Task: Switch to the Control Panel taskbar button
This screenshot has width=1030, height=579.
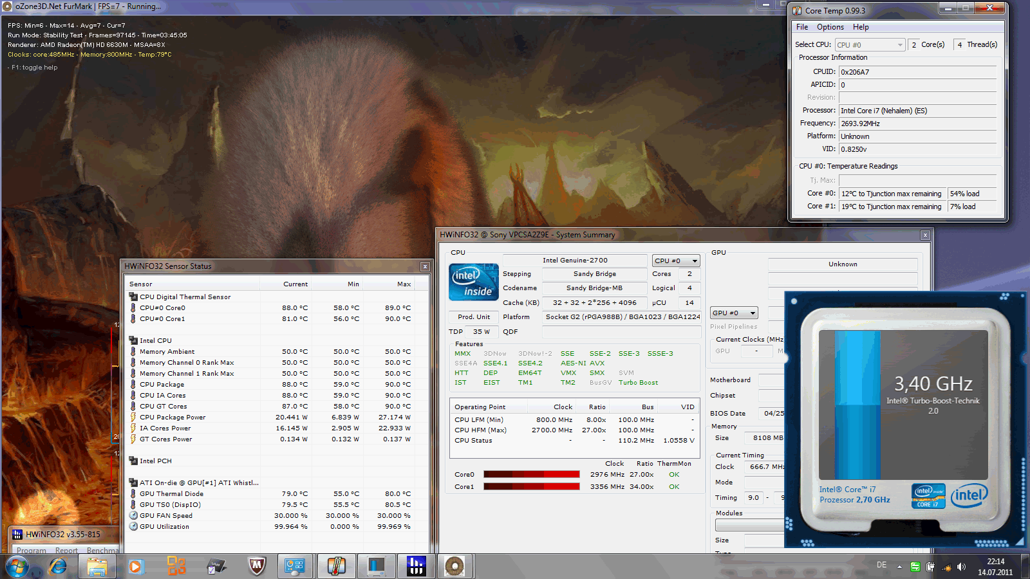Action: pos(295,566)
